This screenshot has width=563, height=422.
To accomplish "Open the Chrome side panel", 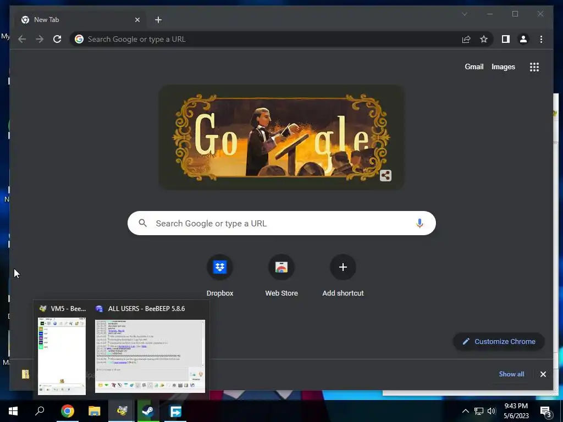I will (506, 39).
